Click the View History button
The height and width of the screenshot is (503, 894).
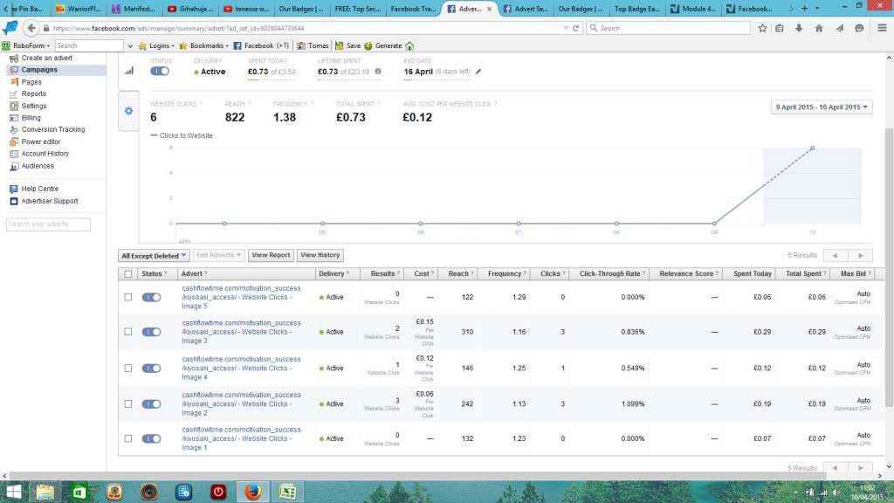(320, 255)
